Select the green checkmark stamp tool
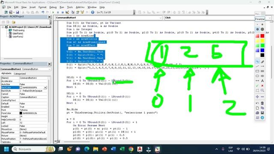This screenshot has width=274, height=154. click(257, 86)
